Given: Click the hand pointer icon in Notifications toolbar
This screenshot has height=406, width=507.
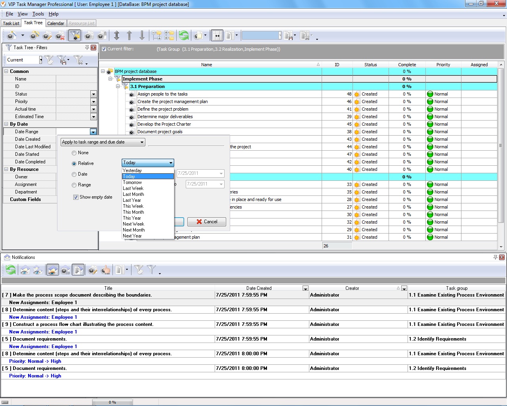Looking at the screenshot, I should coord(105,270).
